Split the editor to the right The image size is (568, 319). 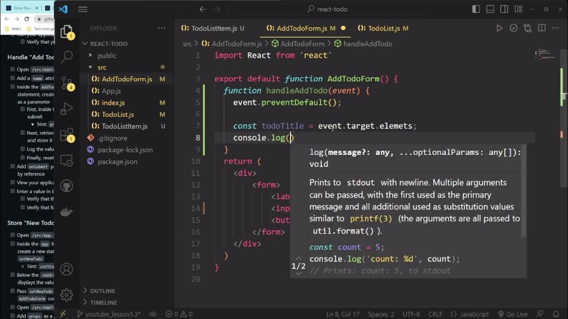pyautogui.click(x=542, y=28)
